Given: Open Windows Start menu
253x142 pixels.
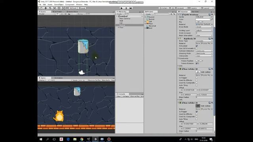Looking at the screenshot, I should [x=41, y=139].
